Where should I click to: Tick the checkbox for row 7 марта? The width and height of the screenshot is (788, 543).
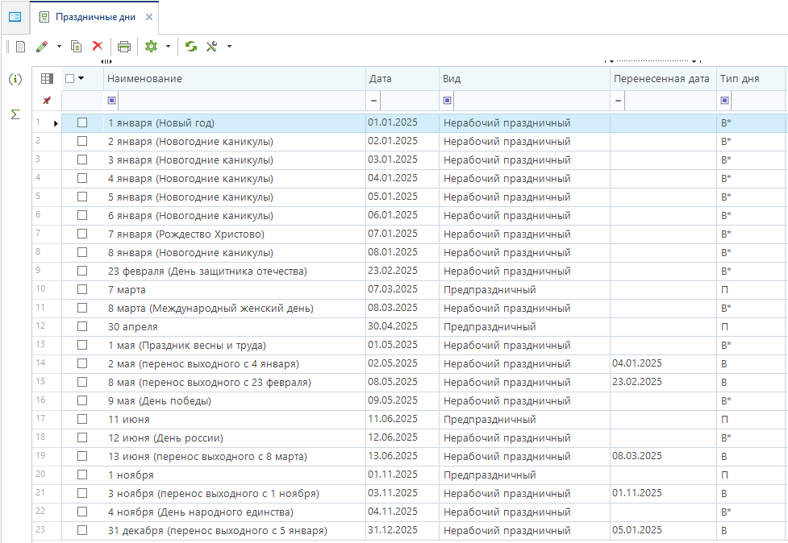coord(82,290)
